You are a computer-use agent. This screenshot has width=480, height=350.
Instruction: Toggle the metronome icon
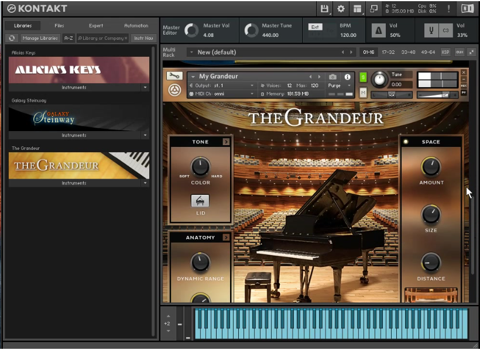pos(378,30)
